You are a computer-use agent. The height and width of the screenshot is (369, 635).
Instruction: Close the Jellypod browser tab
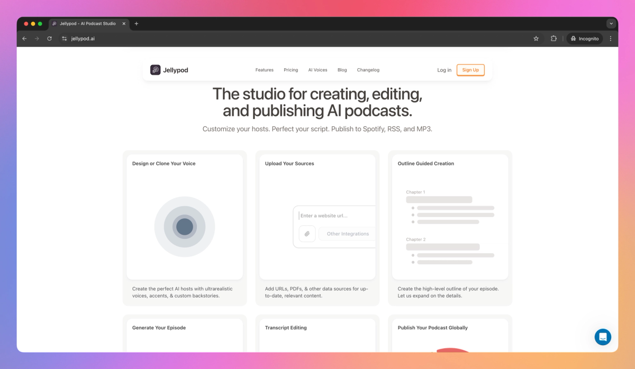coord(124,24)
